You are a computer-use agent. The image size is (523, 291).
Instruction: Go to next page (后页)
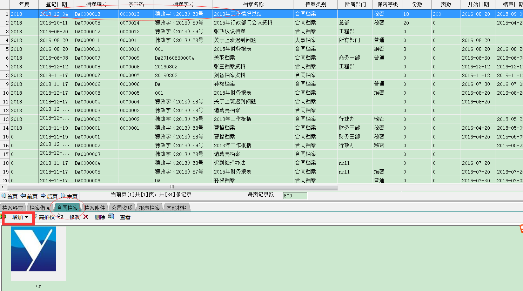tap(49, 196)
